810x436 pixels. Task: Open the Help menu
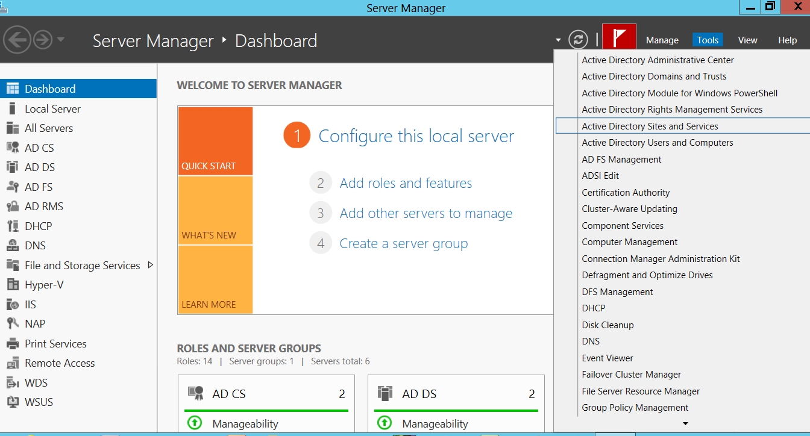click(x=787, y=40)
